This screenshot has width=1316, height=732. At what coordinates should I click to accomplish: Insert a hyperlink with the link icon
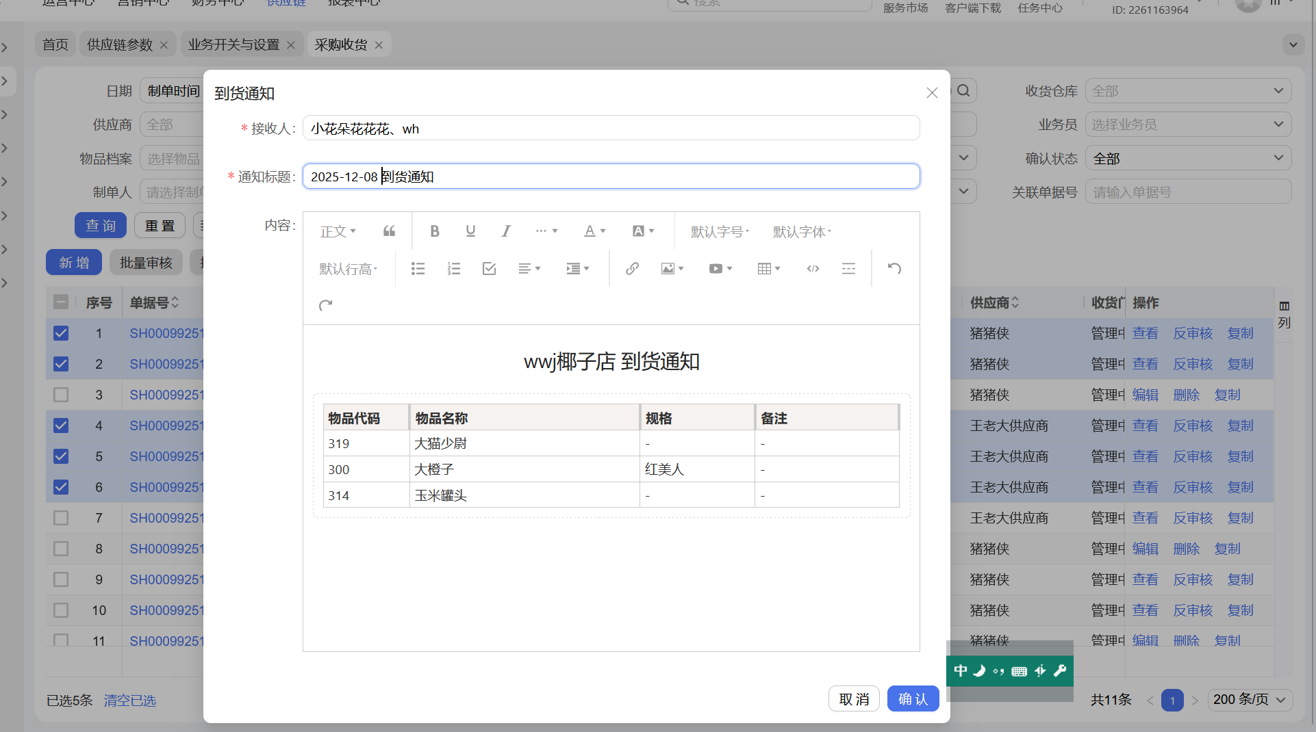632,269
